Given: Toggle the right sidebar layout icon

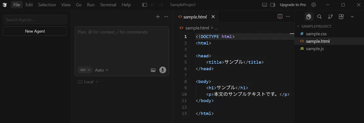Looking at the screenshot, I should [x=273, y=5].
